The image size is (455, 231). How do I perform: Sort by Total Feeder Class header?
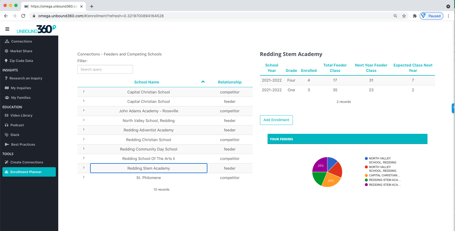click(x=335, y=68)
